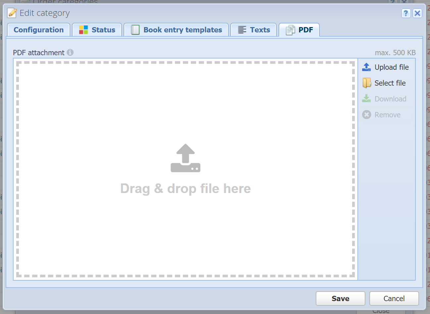Click the green Download icon
430x314 pixels.
366,98
